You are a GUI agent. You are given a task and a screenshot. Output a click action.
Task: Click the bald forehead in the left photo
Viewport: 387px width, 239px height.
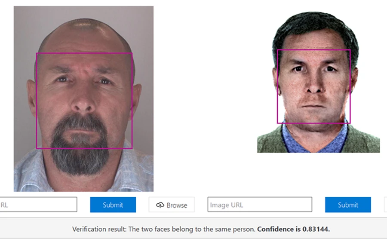point(84,39)
